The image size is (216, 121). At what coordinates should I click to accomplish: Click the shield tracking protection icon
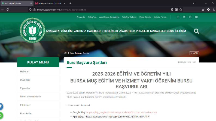30,9
